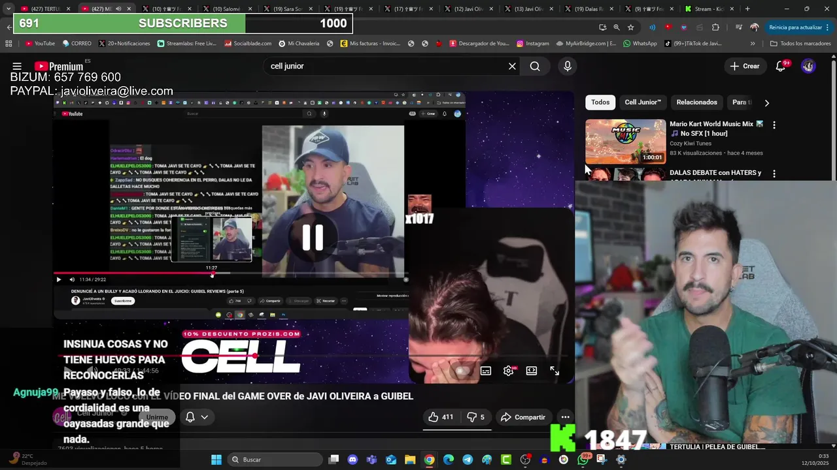Clear the 'cell junior' search text

coord(512,66)
